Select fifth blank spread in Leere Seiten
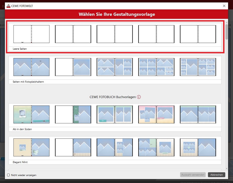233x183 pixels. (198, 34)
